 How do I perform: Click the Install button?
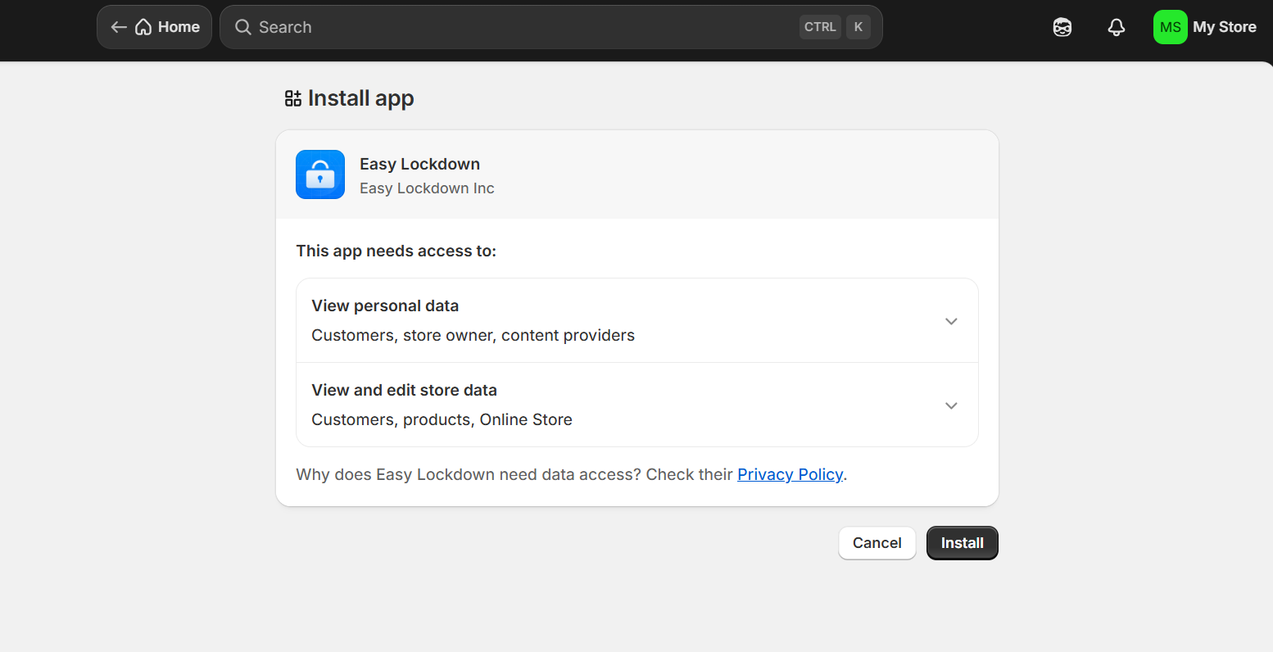point(963,543)
